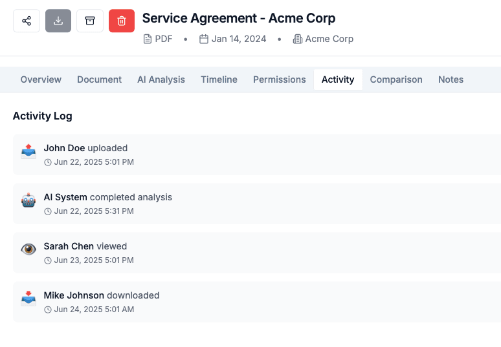This screenshot has height=347, width=501.
Task: Select the Mike Johnson downloaded entry
Action: [x=257, y=302]
